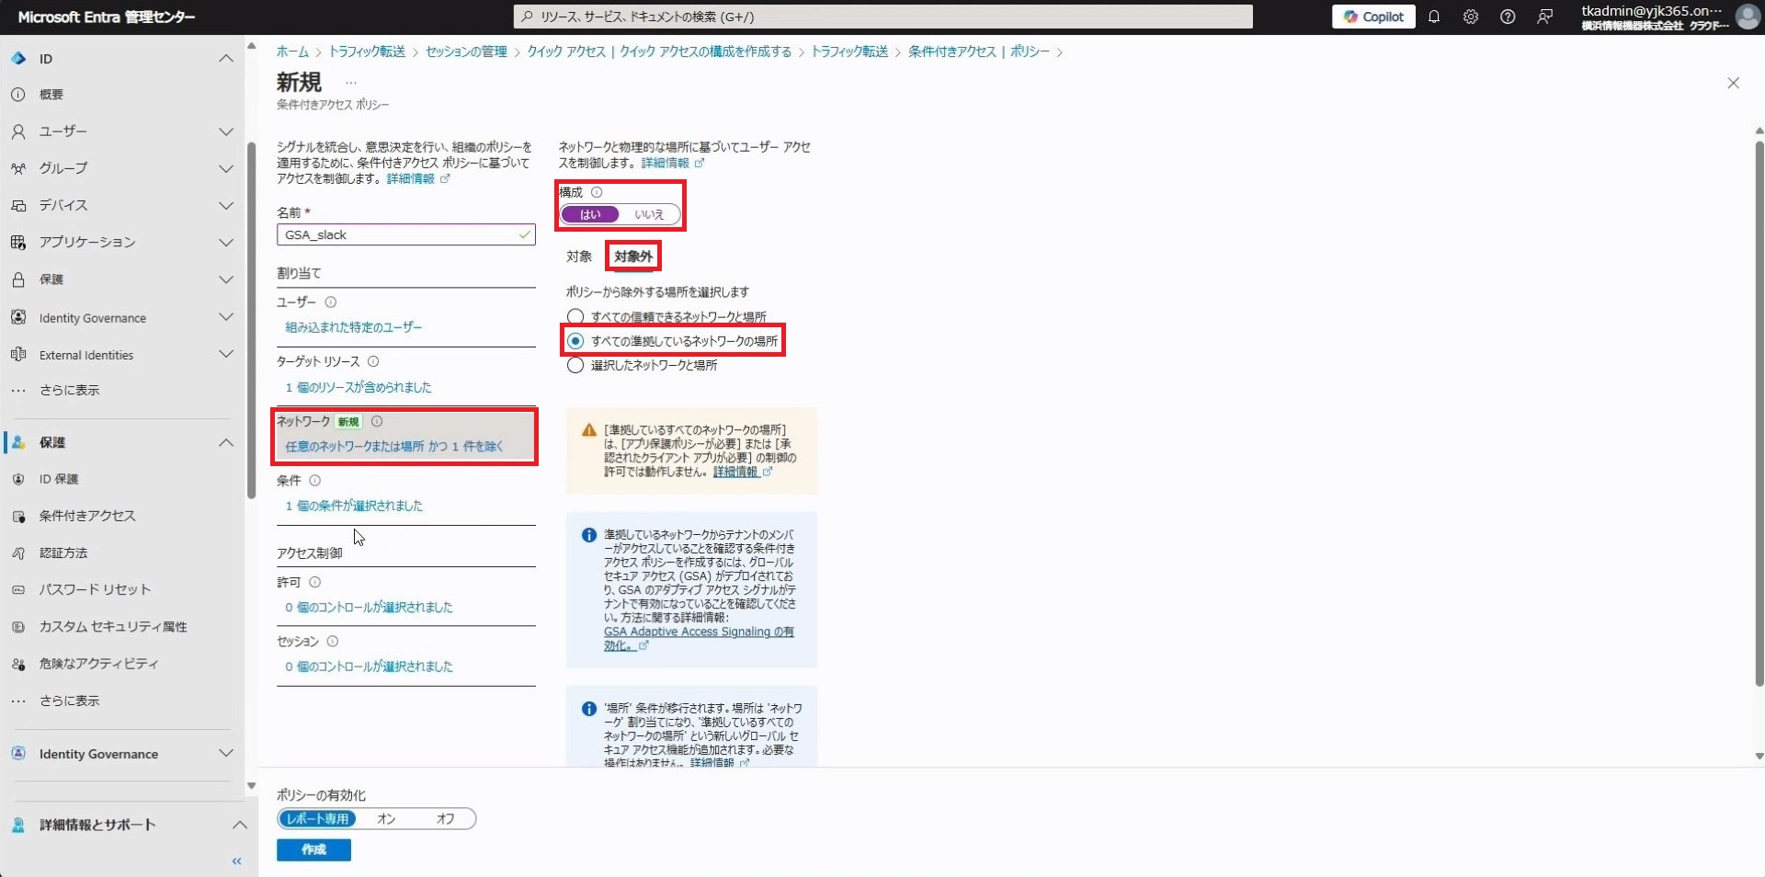The height and width of the screenshot is (877, 1765).
Task: Click info icon next to セッション
Action: coord(333,641)
